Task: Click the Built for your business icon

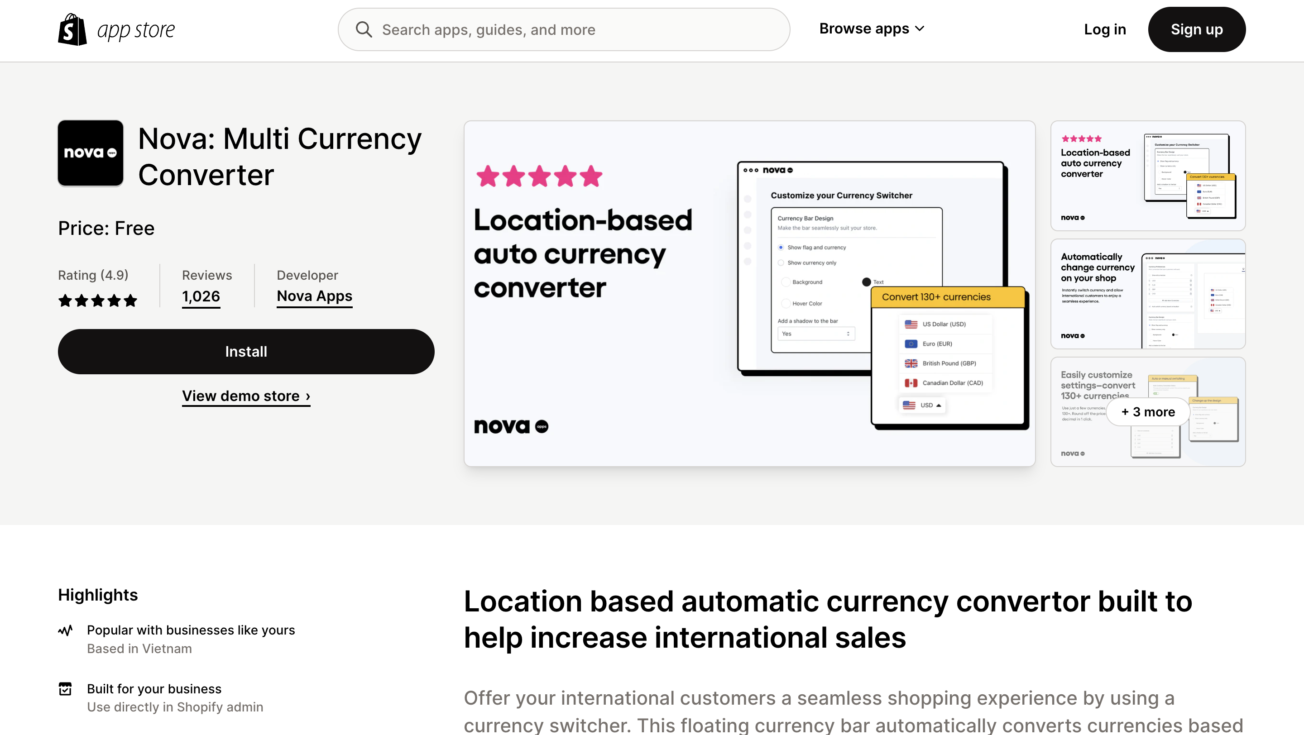Action: 65,689
